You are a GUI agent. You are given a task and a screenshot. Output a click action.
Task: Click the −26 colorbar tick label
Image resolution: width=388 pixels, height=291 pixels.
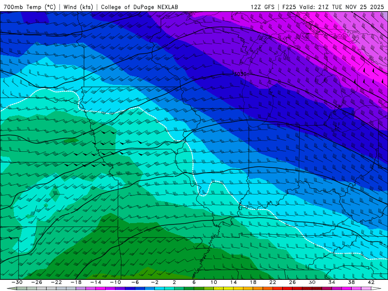point(37,282)
